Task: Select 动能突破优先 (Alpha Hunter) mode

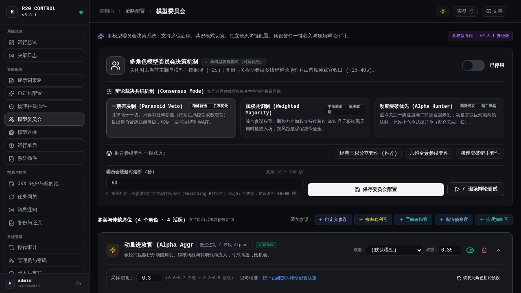Action: (x=439, y=118)
